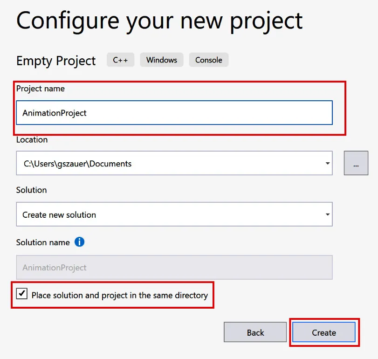Click inside the Project name field
378x359 pixels.
click(x=174, y=112)
